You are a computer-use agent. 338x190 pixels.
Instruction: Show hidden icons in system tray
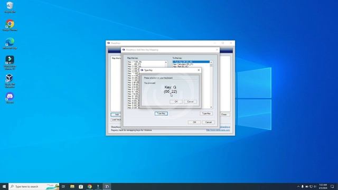(298, 186)
